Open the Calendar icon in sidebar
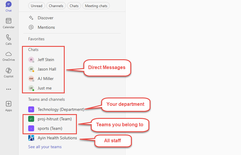 pyautogui.click(x=9, y=21)
